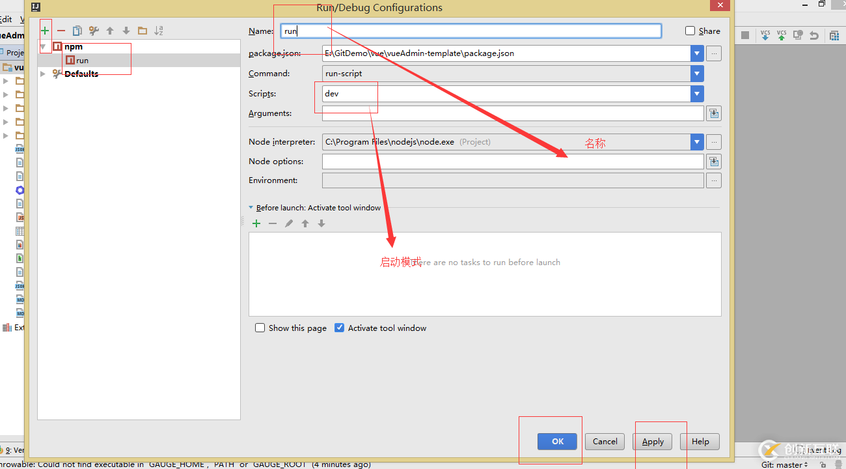Focus the Name text field
The width and height of the screenshot is (846, 469).
point(471,31)
